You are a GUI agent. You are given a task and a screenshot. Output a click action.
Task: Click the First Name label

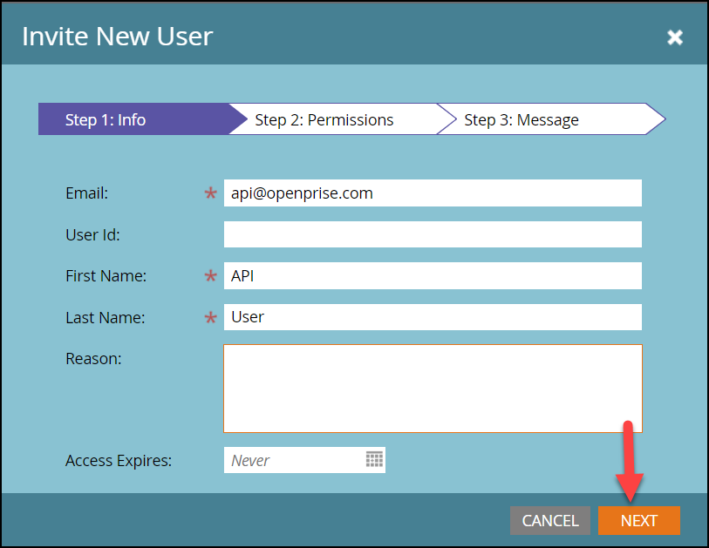[106, 276]
